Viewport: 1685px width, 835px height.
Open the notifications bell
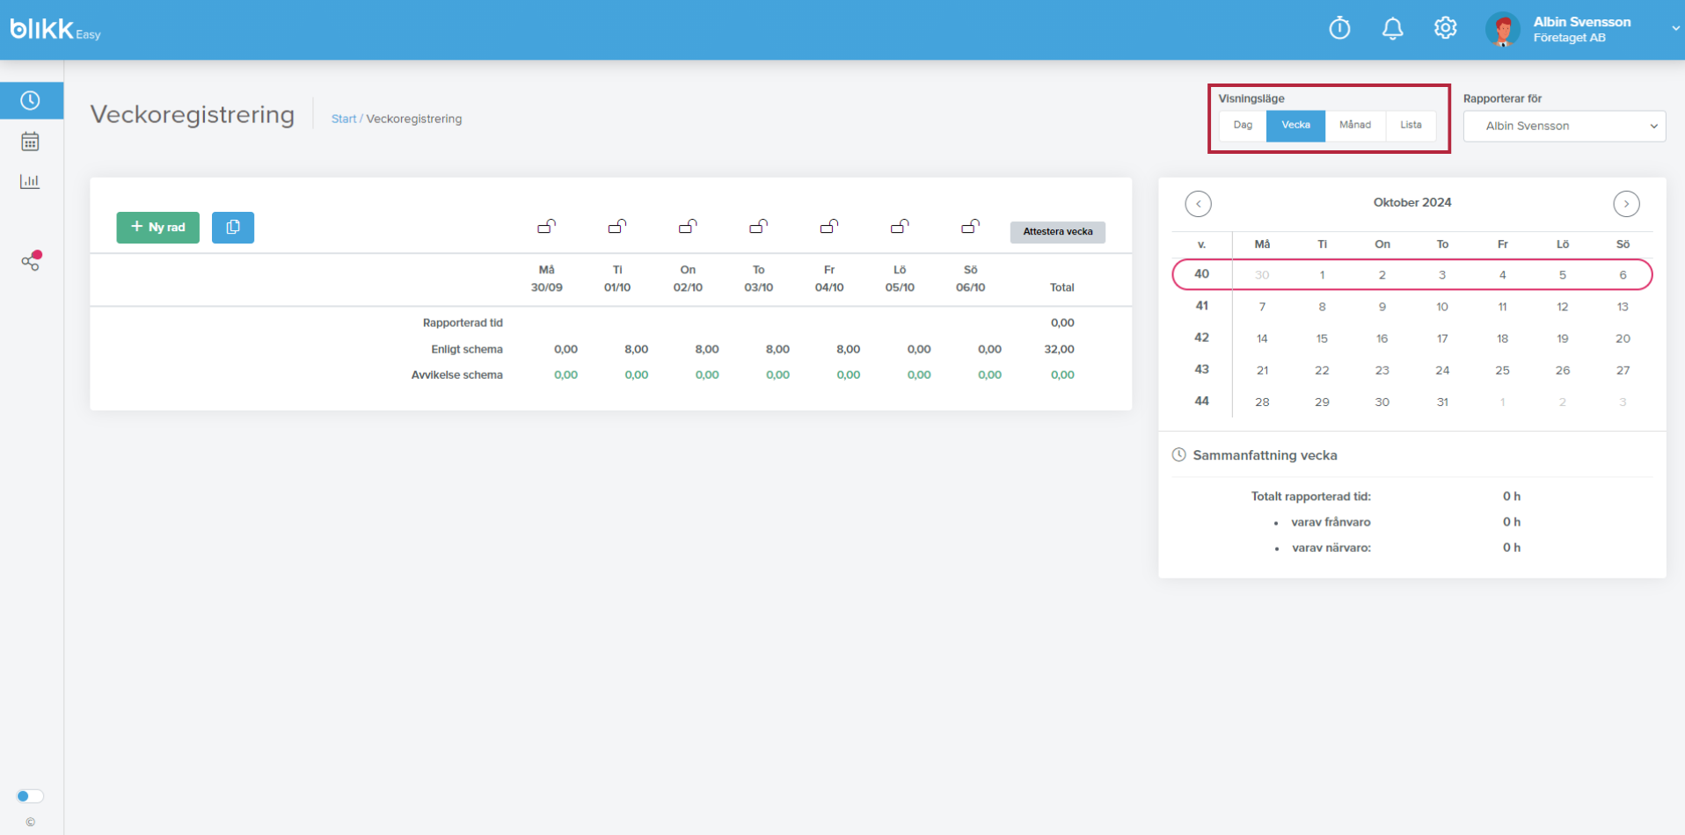pyautogui.click(x=1392, y=28)
